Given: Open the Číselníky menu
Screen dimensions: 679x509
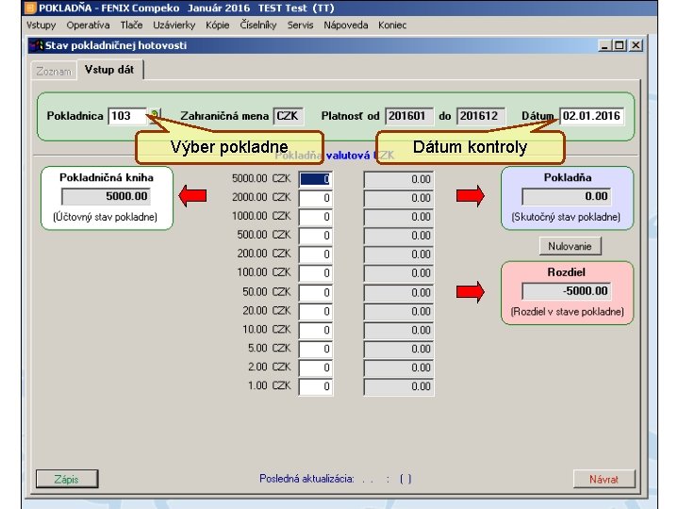Looking at the screenshot, I should click(x=258, y=25).
